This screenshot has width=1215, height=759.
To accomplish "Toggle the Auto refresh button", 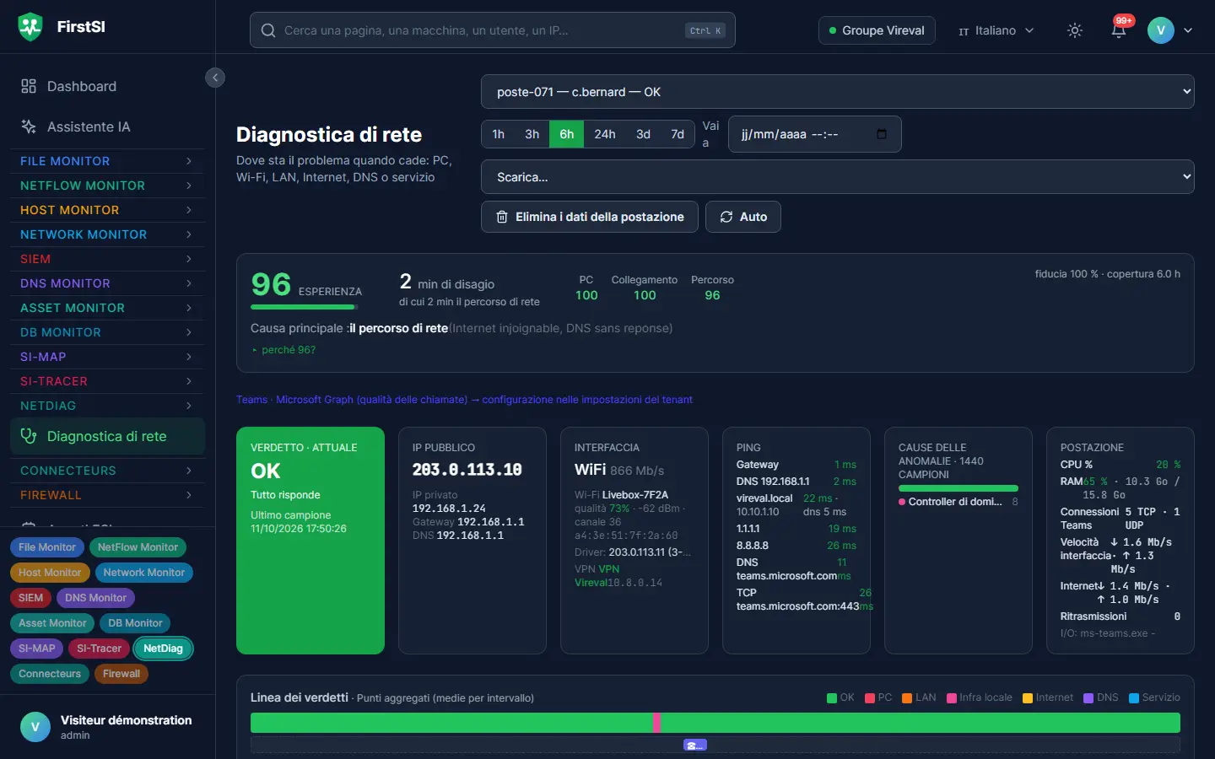I will (743, 217).
